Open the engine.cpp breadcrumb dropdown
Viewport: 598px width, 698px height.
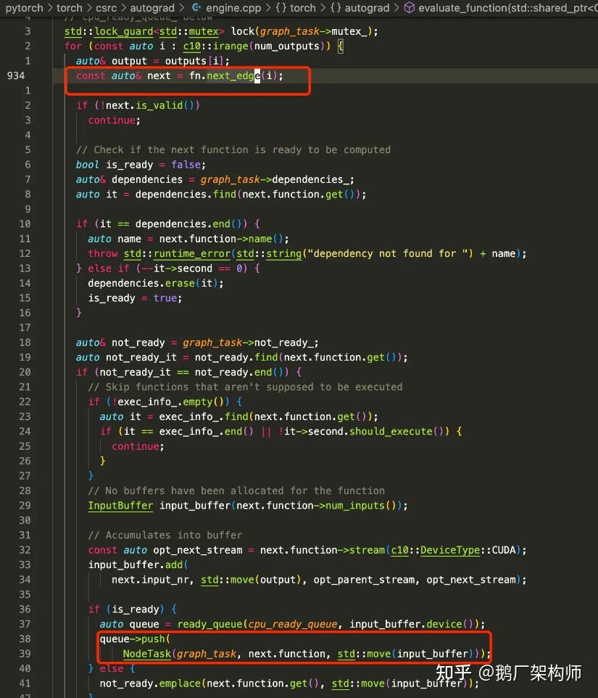(233, 7)
